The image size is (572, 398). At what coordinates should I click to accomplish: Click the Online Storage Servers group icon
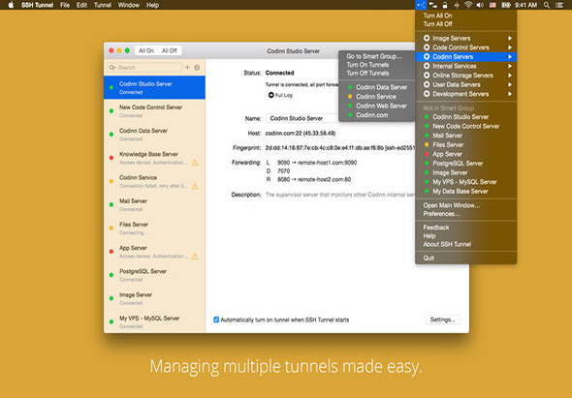click(427, 76)
